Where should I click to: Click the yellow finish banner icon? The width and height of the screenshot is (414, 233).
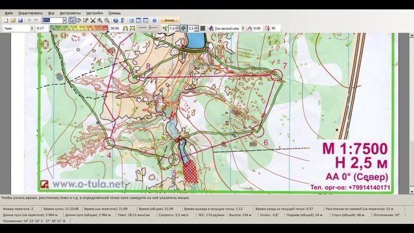pyautogui.click(x=132, y=28)
